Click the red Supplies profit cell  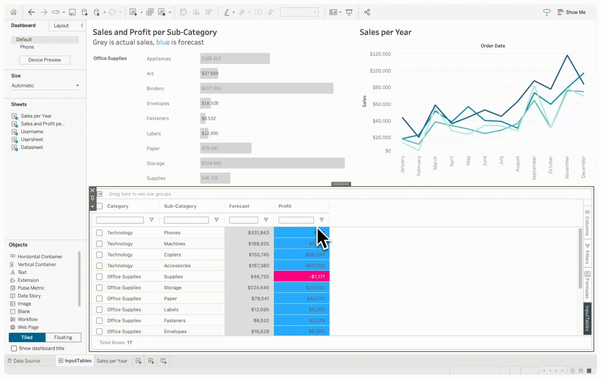pos(302,277)
